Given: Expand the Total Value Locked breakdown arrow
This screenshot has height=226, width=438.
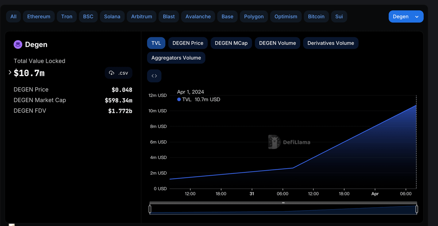Looking at the screenshot, I should pyautogui.click(x=10, y=73).
